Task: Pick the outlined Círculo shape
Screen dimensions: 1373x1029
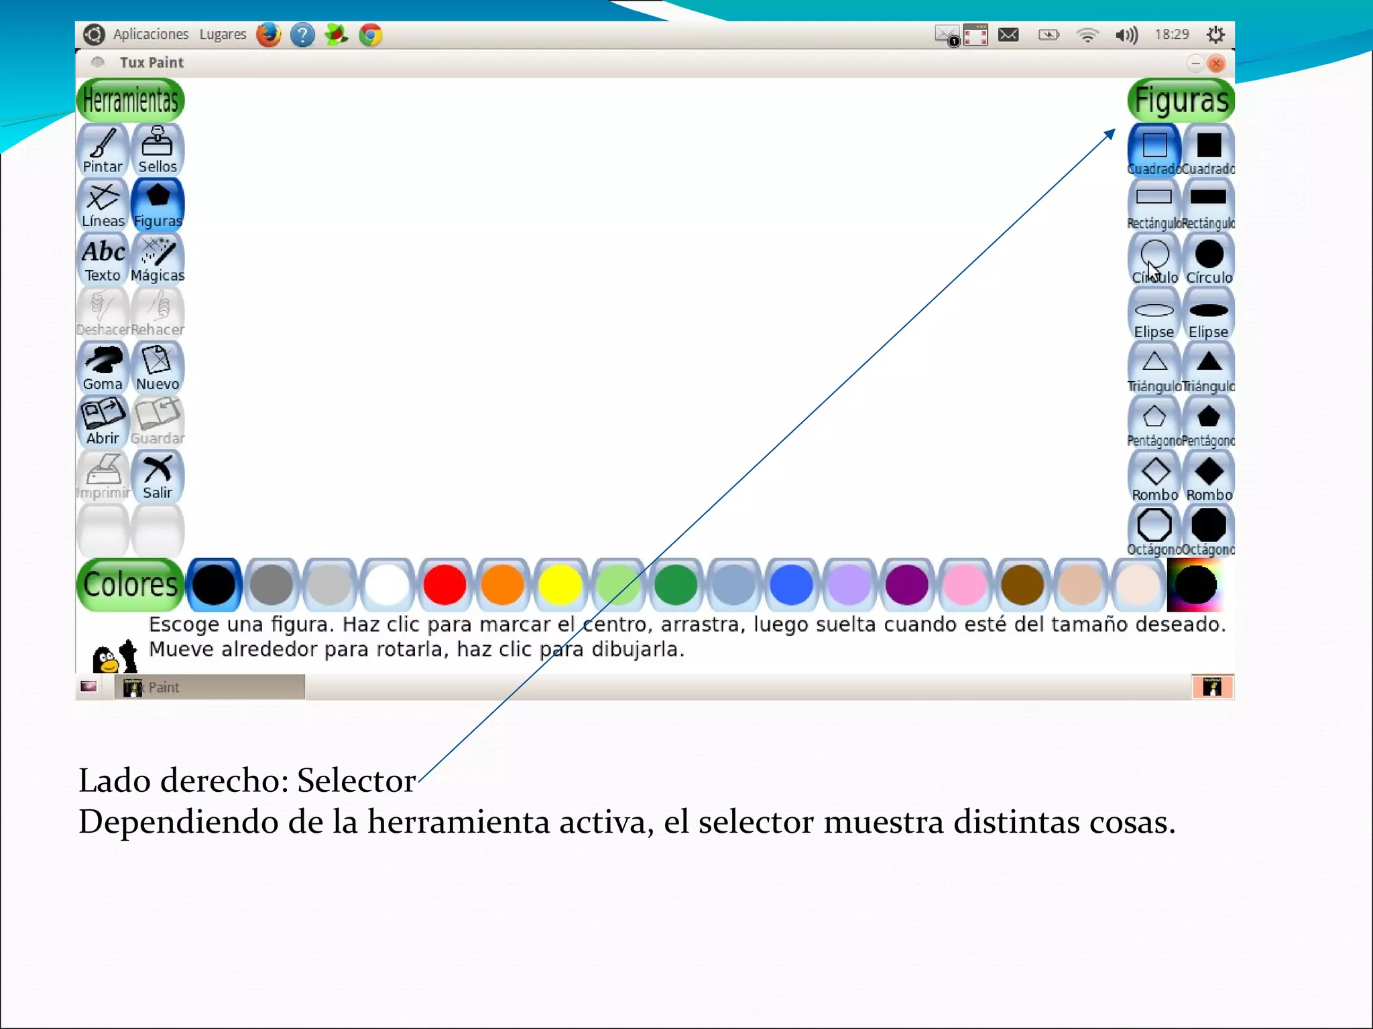Action: coord(1154,260)
